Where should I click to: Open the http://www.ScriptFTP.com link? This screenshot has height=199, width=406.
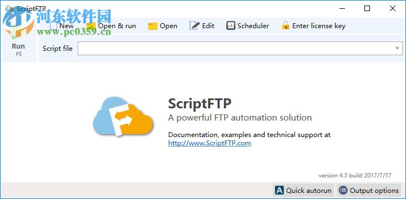210,143
